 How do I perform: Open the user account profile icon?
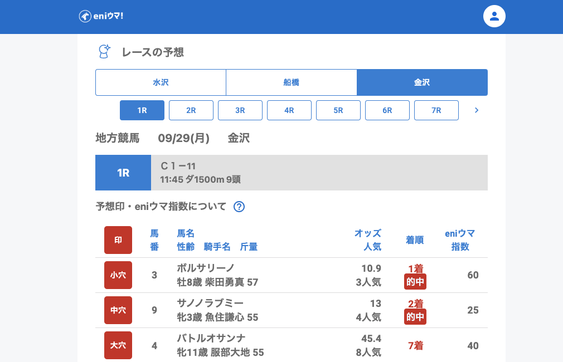pos(494,16)
